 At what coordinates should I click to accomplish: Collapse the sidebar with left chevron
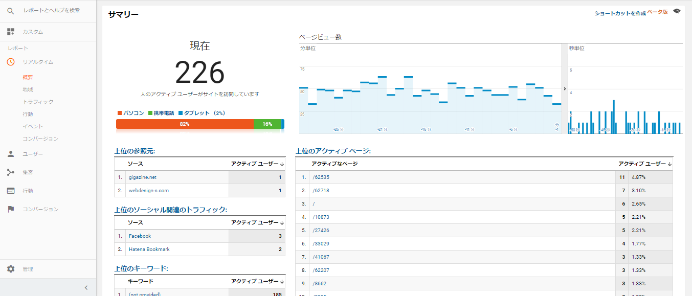coord(86,288)
